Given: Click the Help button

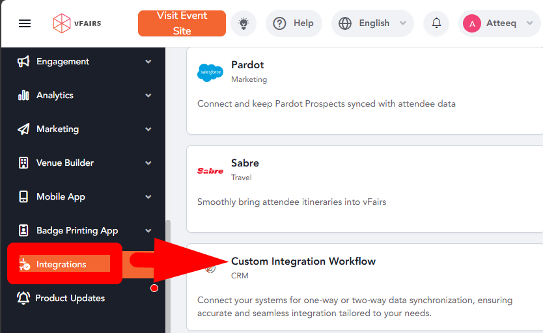Looking at the screenshot, I should [294, 23].
